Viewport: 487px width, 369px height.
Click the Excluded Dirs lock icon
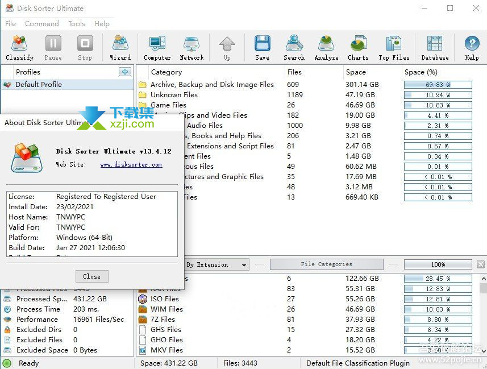pyautogui.click(x=7, y=330)
